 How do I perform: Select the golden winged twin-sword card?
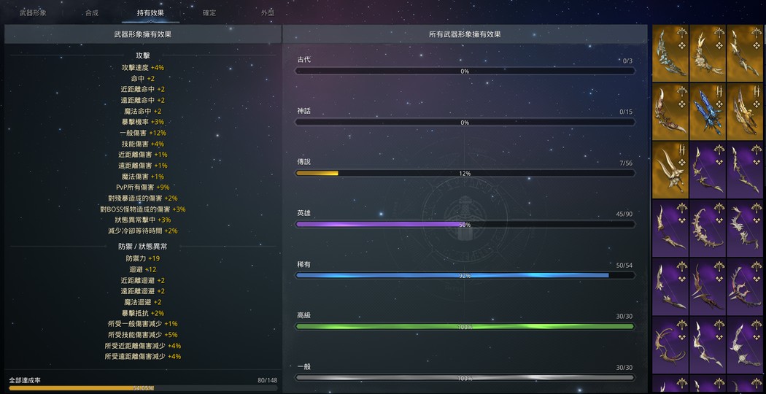745,112
